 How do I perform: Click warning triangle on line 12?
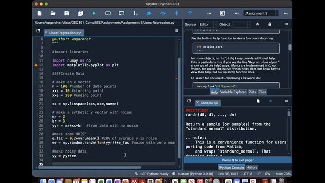tap(36, 65)
